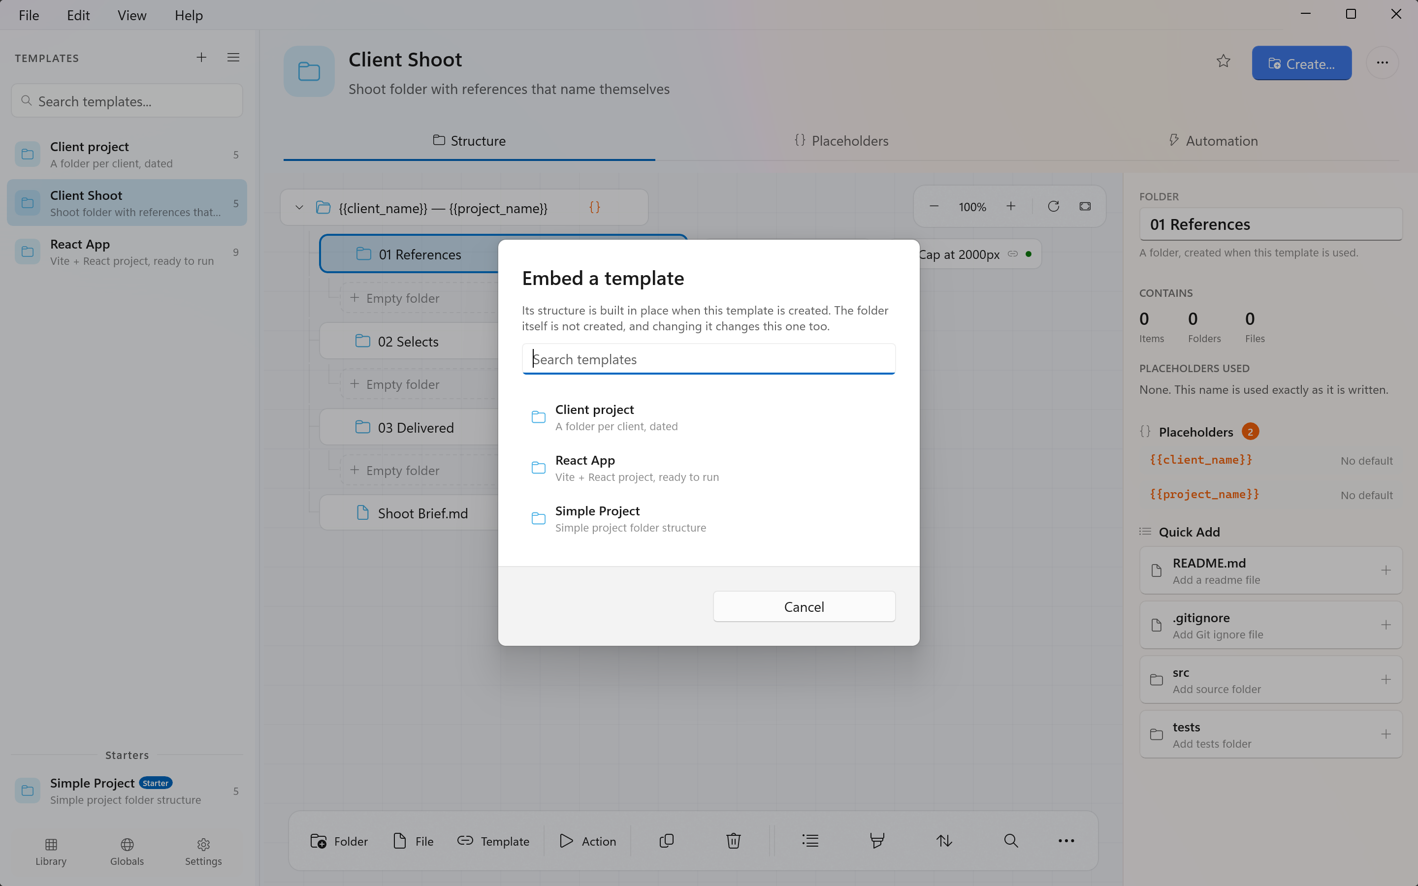
Task: Choose React App in embed dialog
Action: point(709,468)
